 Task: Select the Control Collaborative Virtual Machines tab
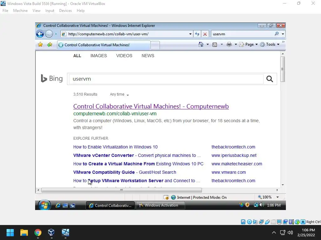coord(104,45)
